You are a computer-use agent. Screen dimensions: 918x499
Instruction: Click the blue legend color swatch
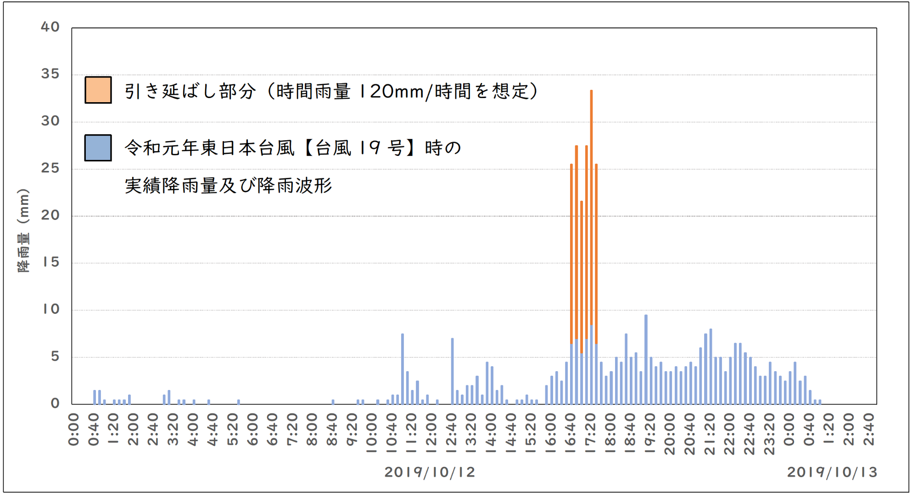coord(98,148)
